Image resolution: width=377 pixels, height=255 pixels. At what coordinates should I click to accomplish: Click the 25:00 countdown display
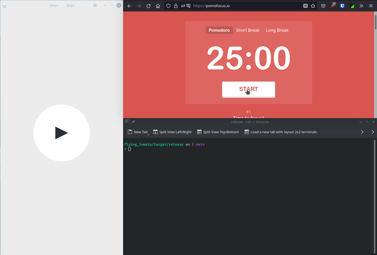249,58
